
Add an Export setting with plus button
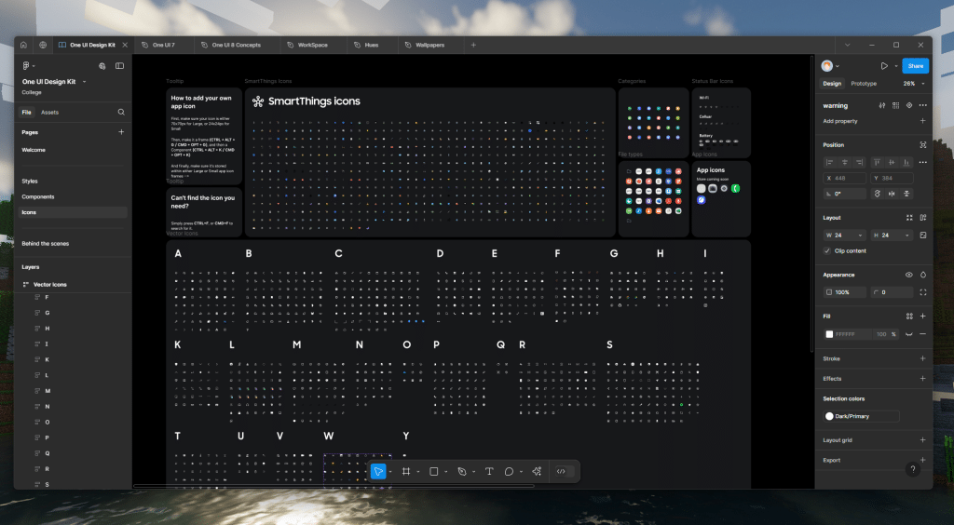click(x=923, y=460)
